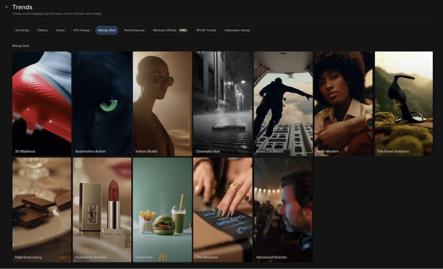Viewport: 443px width, 269px height.
Task: Select the Iconic Locations card
Action: (283, 104)
